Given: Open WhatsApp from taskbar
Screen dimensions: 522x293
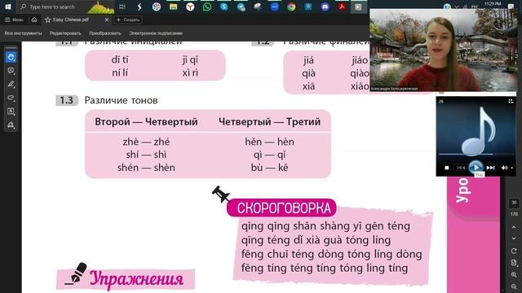Looking at the screenshot, I should point(207,7).
